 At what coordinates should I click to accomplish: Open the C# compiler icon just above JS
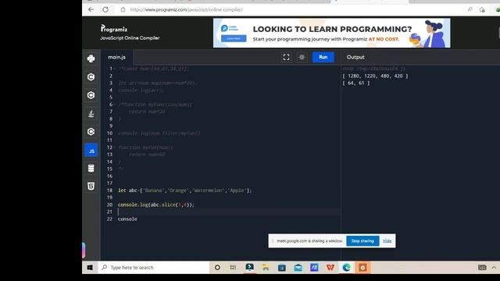pos(91,132)
